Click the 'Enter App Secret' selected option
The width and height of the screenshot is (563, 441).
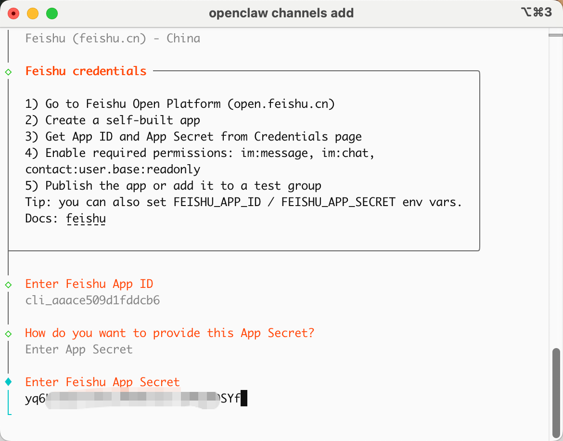(79, 350)
